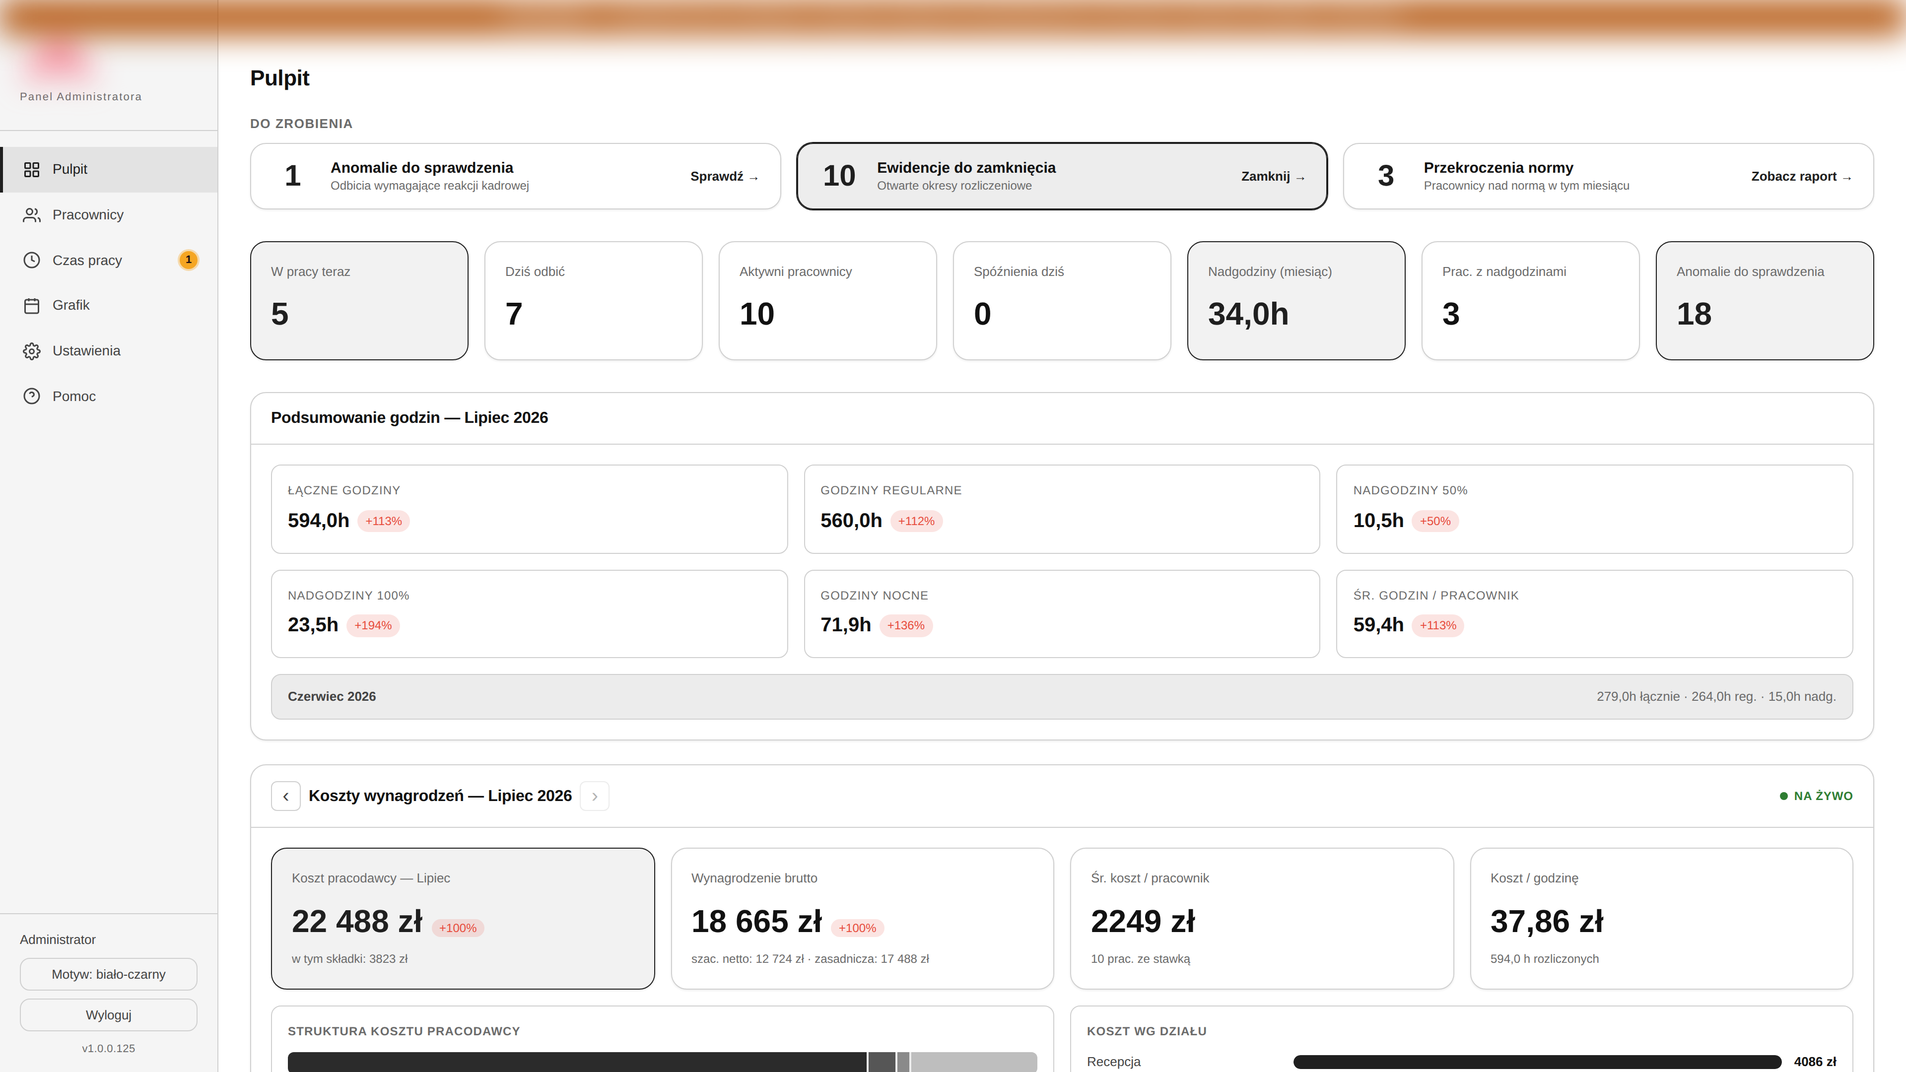
Task: Click the Grafik calendar icon
Action: (31, 306)
